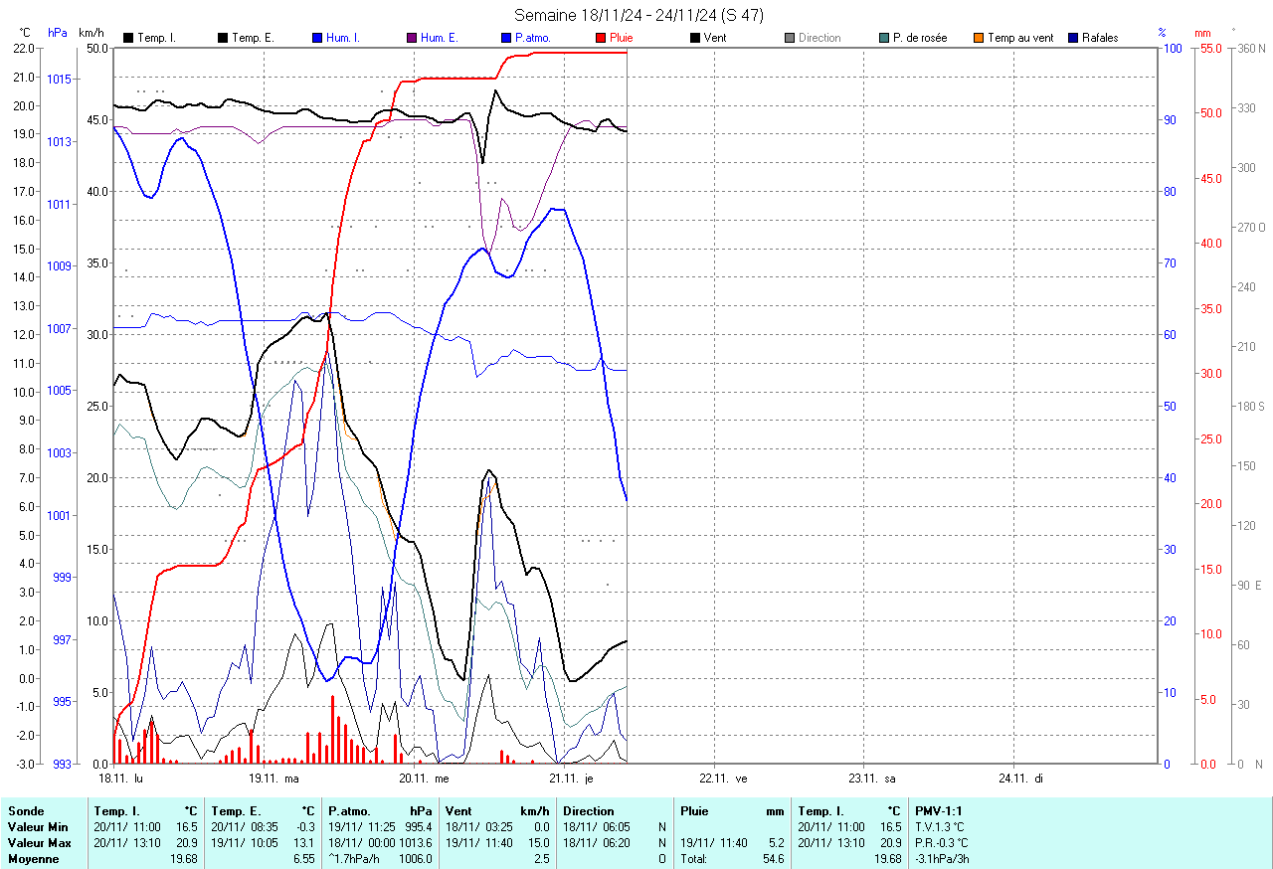Click the black swatch beside Temp. I. legend
1273x869 pixels.
coord(127,38)
